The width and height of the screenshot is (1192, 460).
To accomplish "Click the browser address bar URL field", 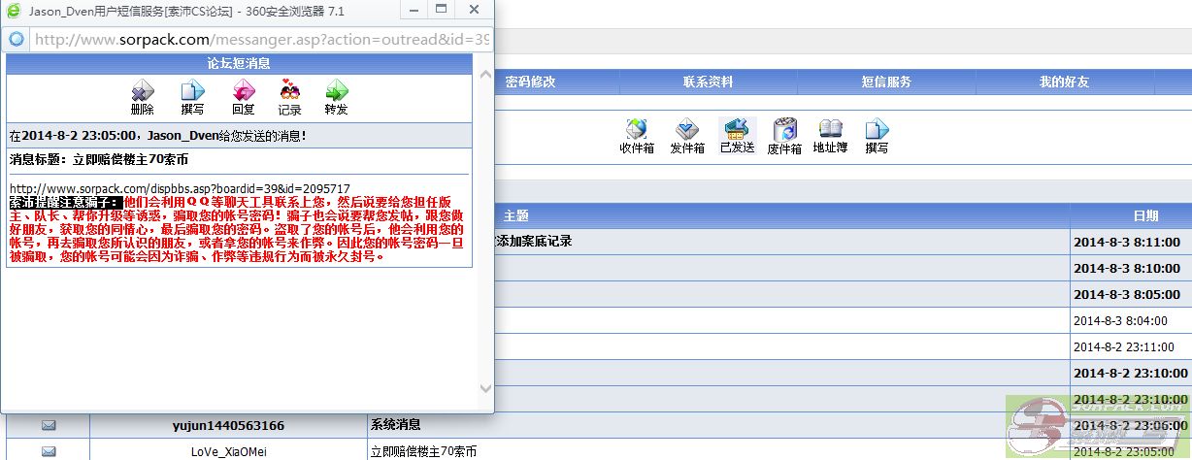I will 262,40.
